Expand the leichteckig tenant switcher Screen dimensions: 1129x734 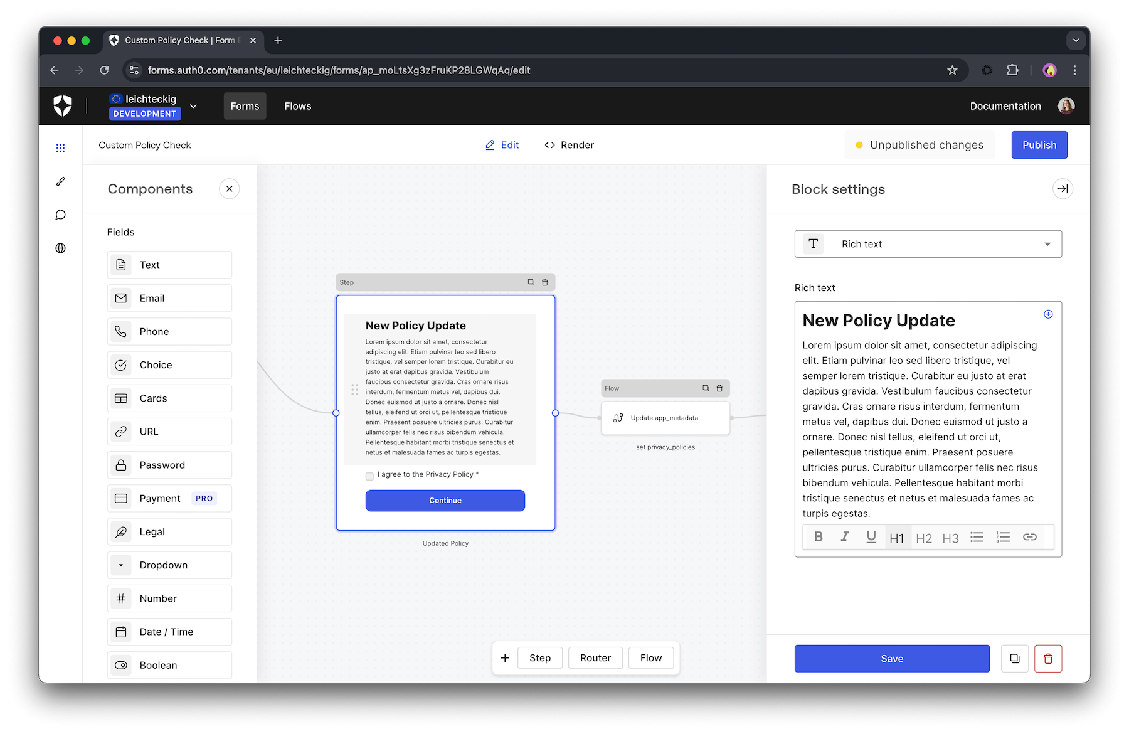pos(193,106)
